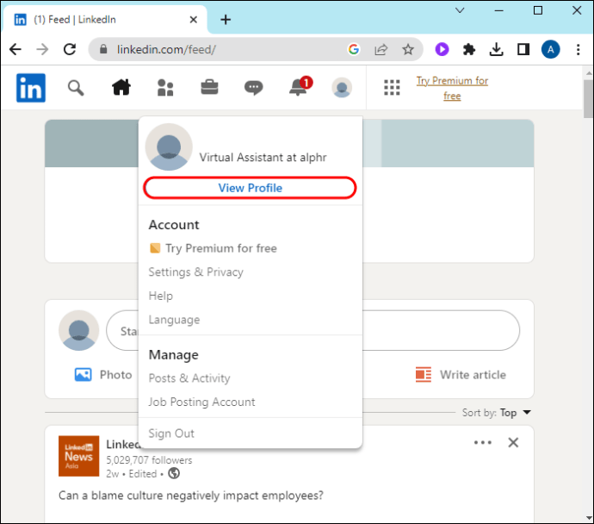The width and height of the screenshot is (594, 524).
Task: Click the address bar URL linkedin.com/feed/
Action: (x=166, y=49)
